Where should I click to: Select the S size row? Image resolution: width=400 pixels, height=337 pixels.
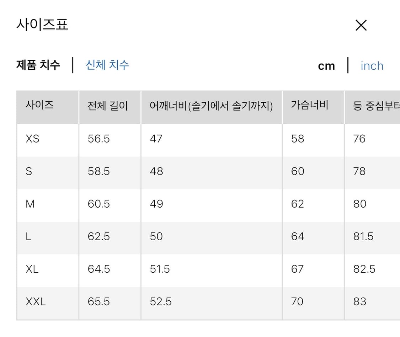(x=30, y=171)
